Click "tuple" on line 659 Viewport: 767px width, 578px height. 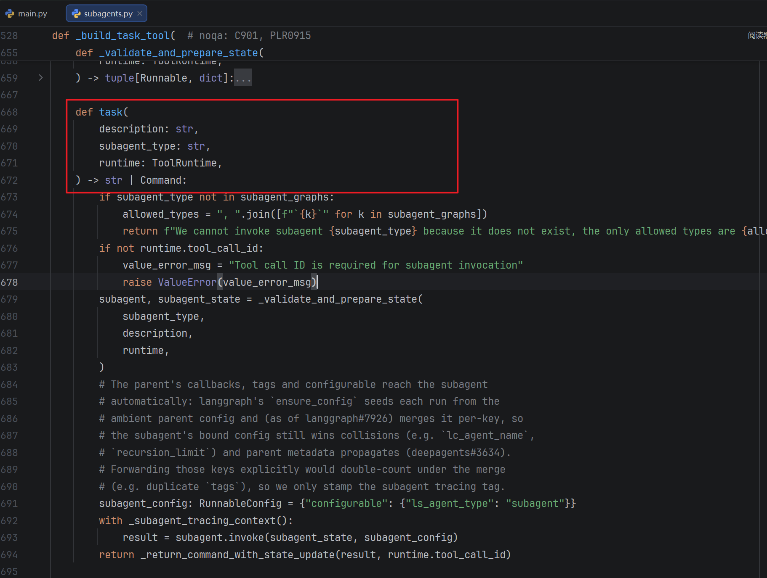[x=120, y=78]
